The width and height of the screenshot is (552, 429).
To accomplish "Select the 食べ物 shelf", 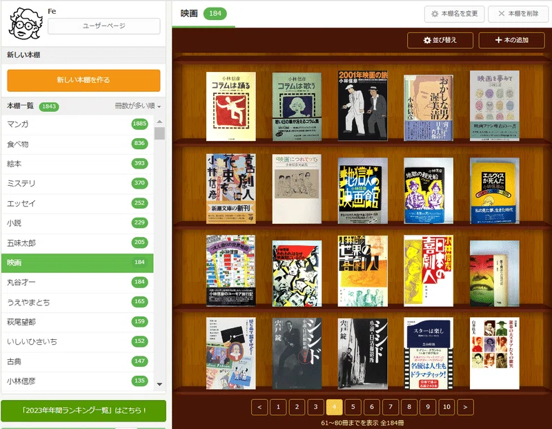I will coord(77,144).
